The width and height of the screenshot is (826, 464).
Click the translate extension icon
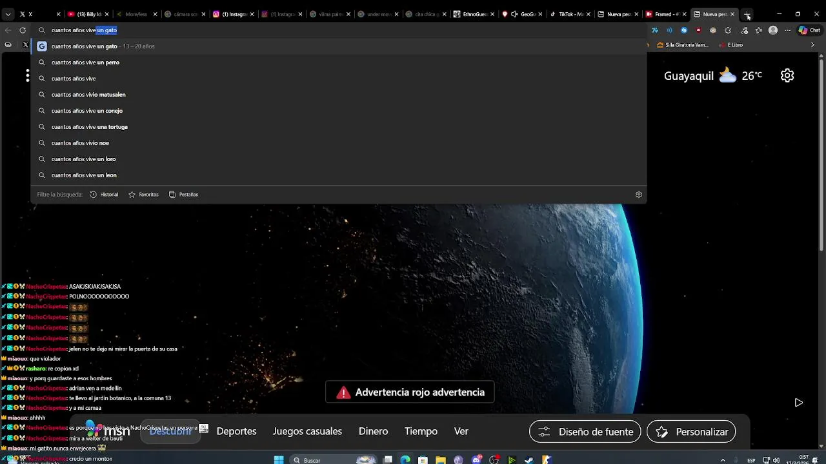(x=655, y=30)
